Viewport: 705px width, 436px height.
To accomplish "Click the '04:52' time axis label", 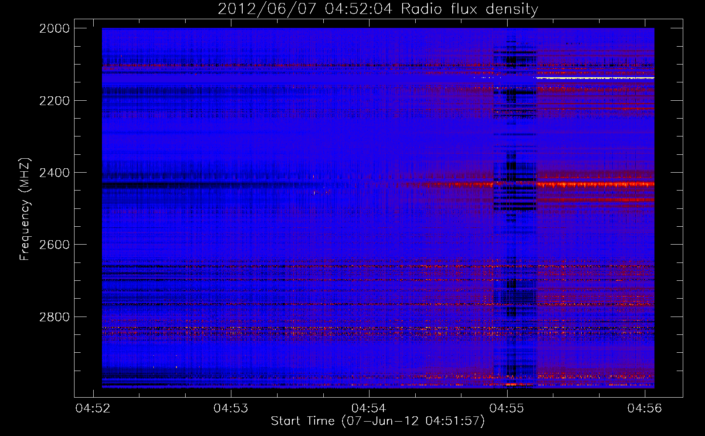I will coord(93,408).
